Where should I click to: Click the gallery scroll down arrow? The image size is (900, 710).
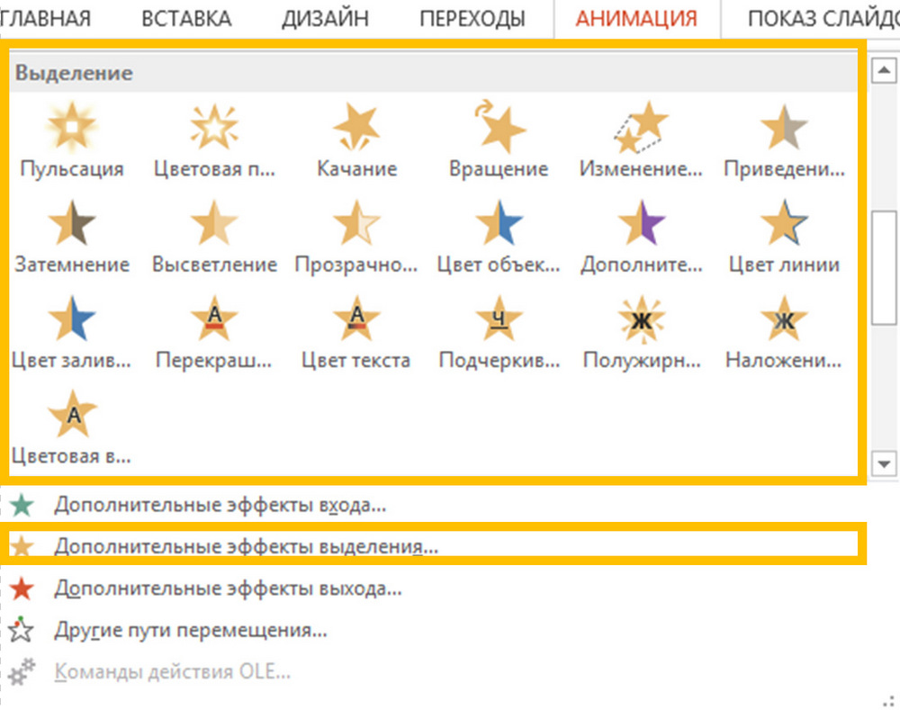pos(884,463)
